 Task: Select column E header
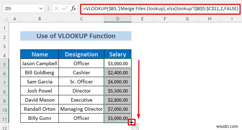coord(142,19)
